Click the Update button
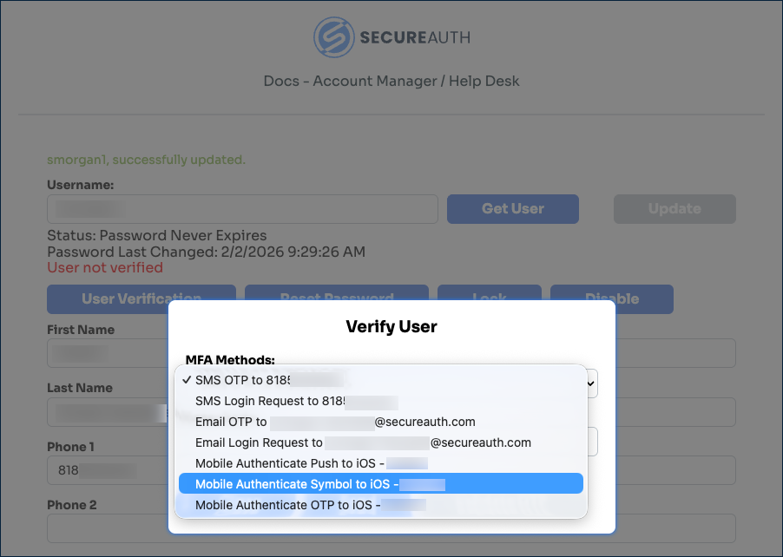Image resolution: width=783 pixels, height=557 pixels. click(x=674, y=209)
